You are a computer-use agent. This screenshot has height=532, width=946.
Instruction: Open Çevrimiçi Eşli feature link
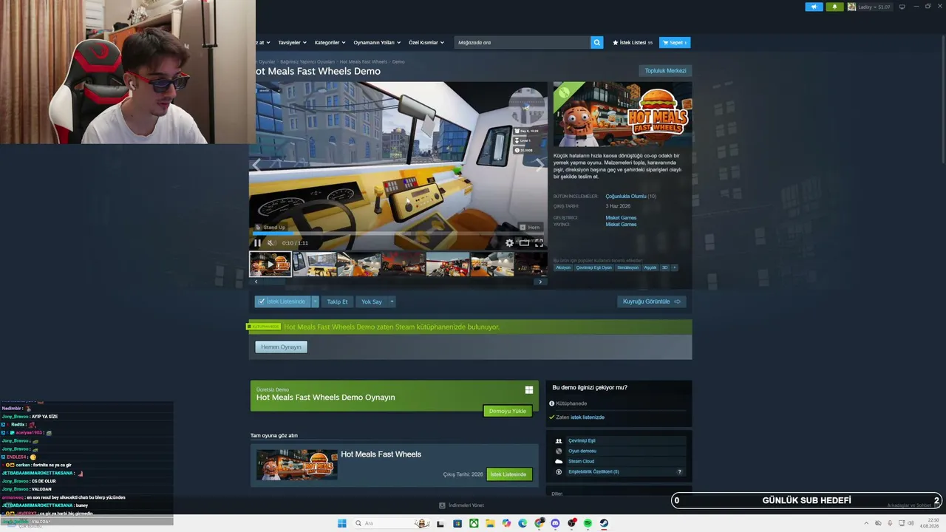tap(582, 440)
